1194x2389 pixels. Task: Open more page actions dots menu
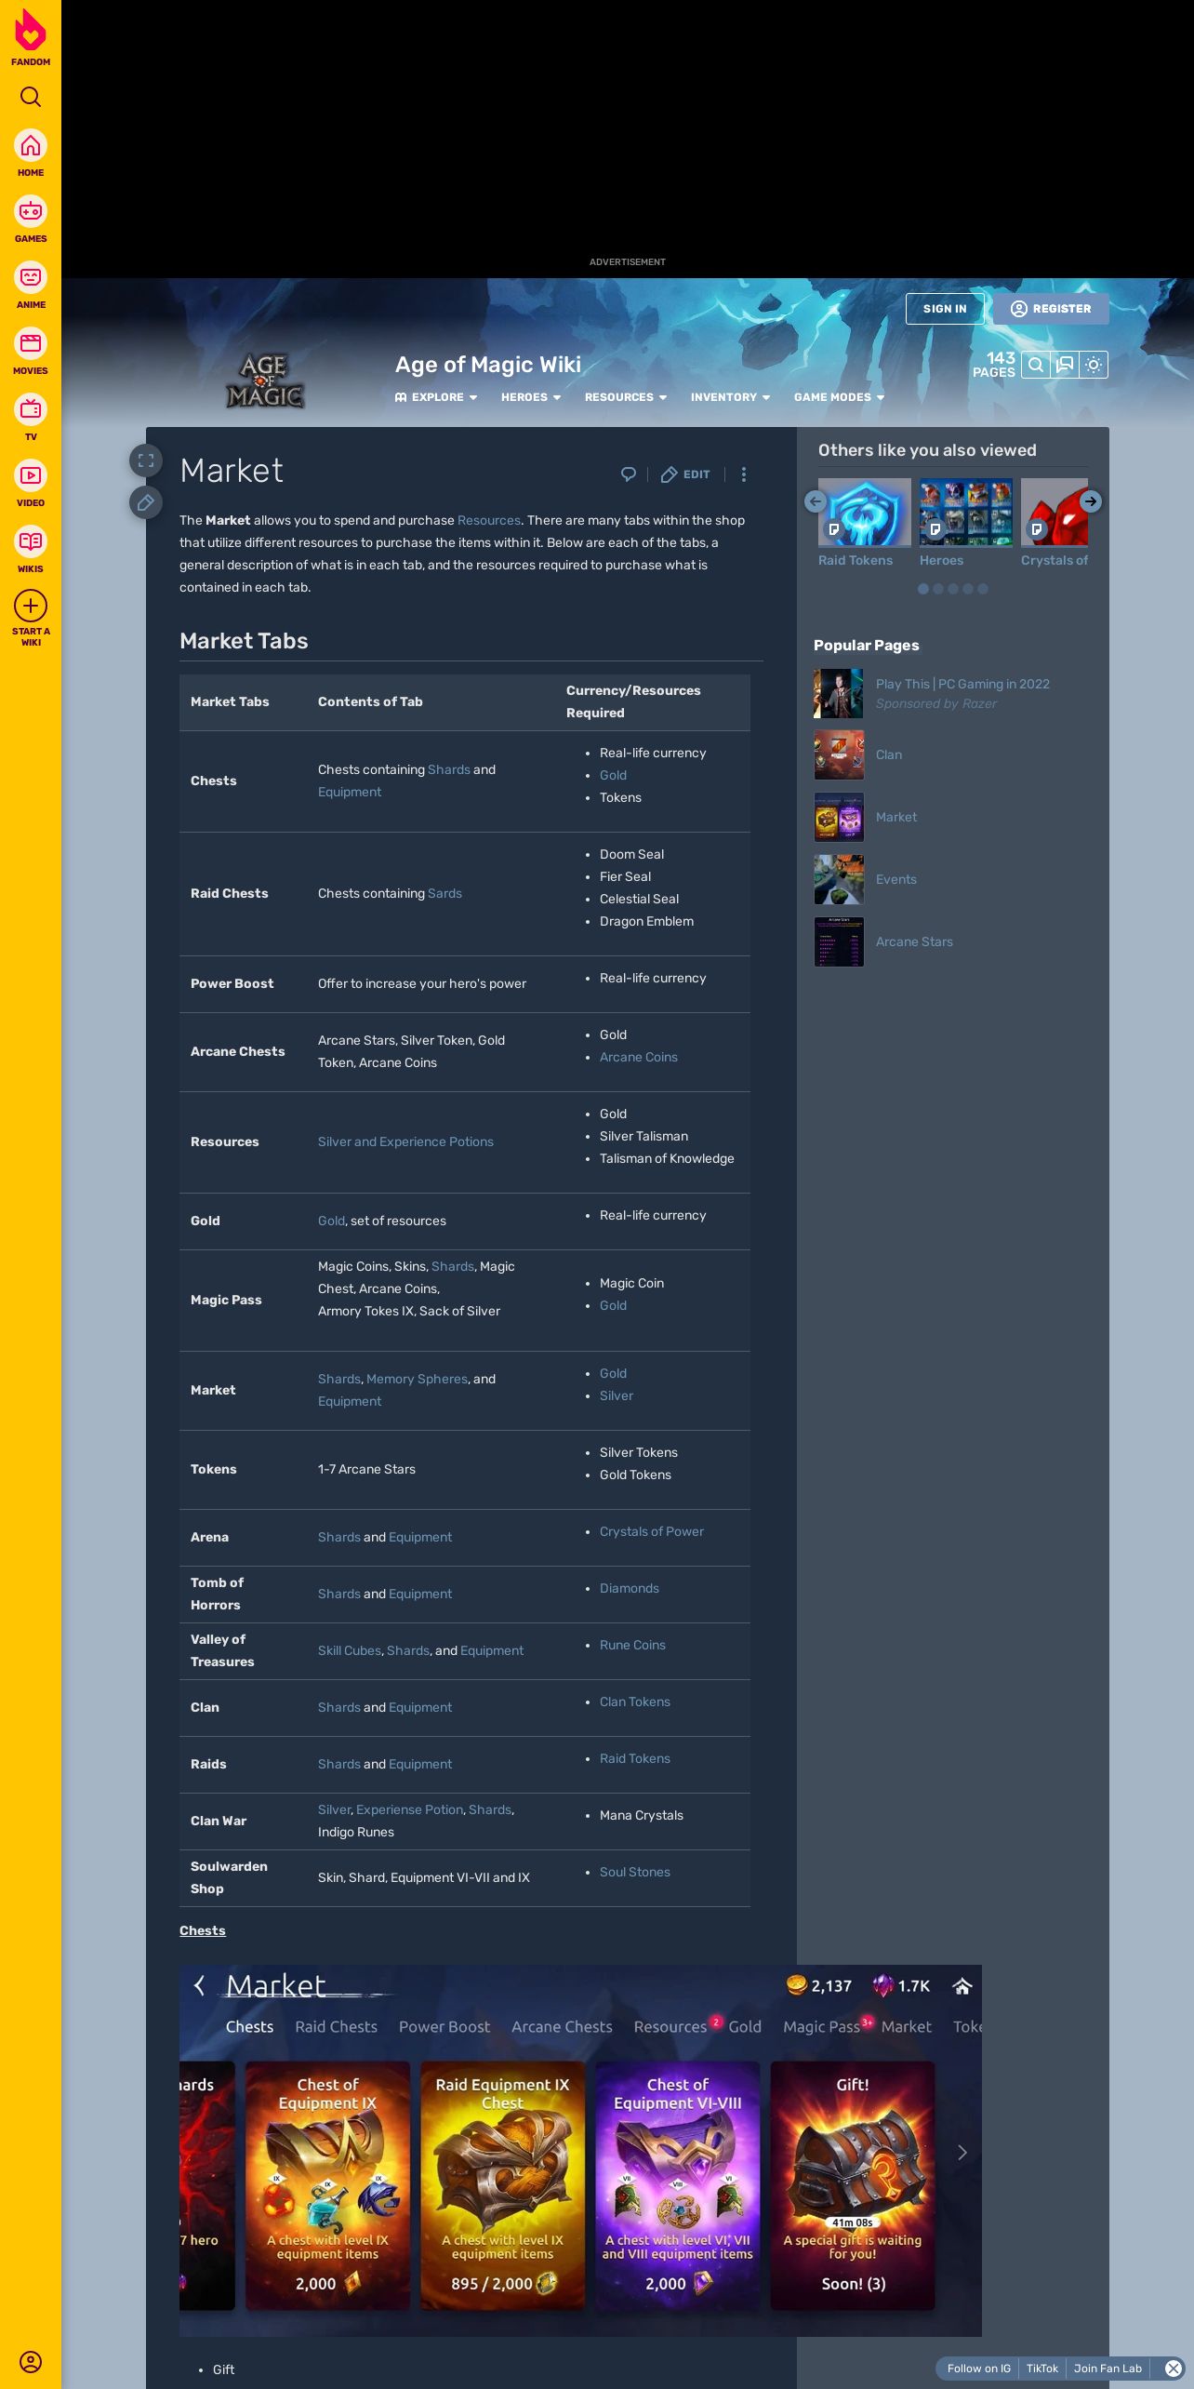click(x=743, y=474)
